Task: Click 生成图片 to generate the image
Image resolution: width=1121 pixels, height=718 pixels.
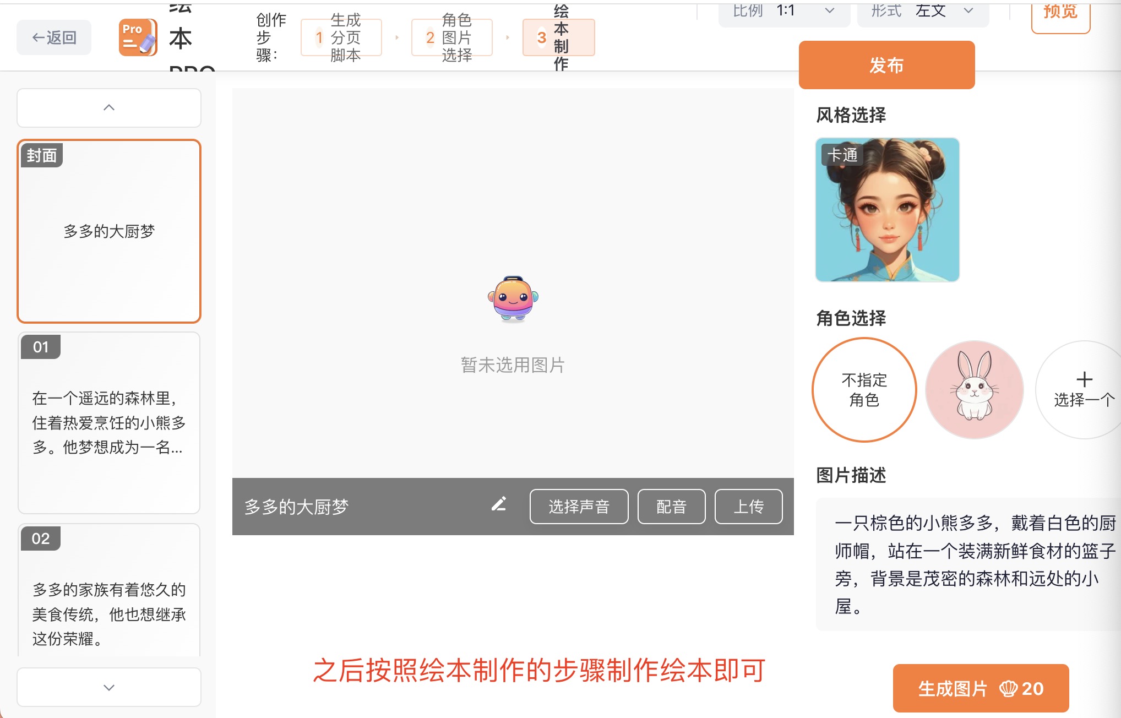Action: click(981, 688)
